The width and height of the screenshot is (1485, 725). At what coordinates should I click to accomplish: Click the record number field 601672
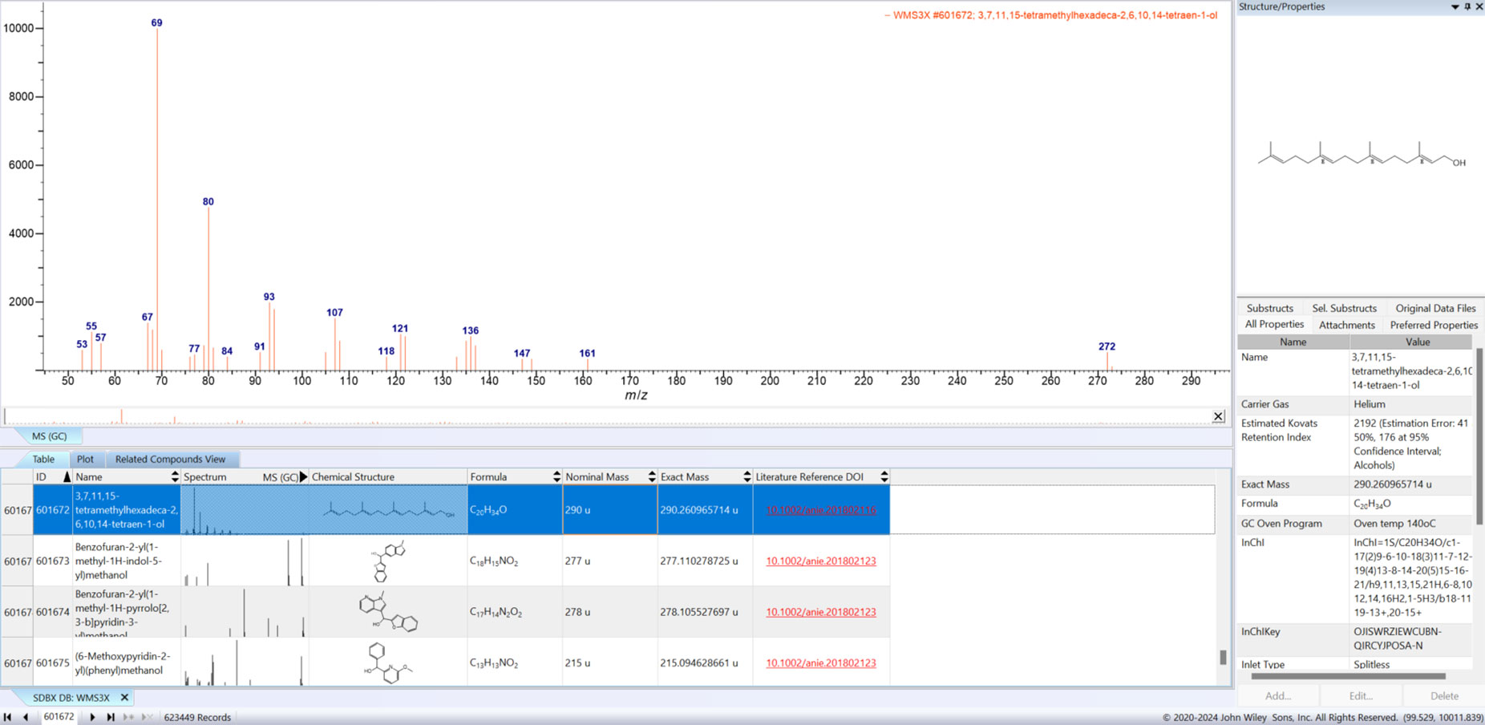(59, 717)
